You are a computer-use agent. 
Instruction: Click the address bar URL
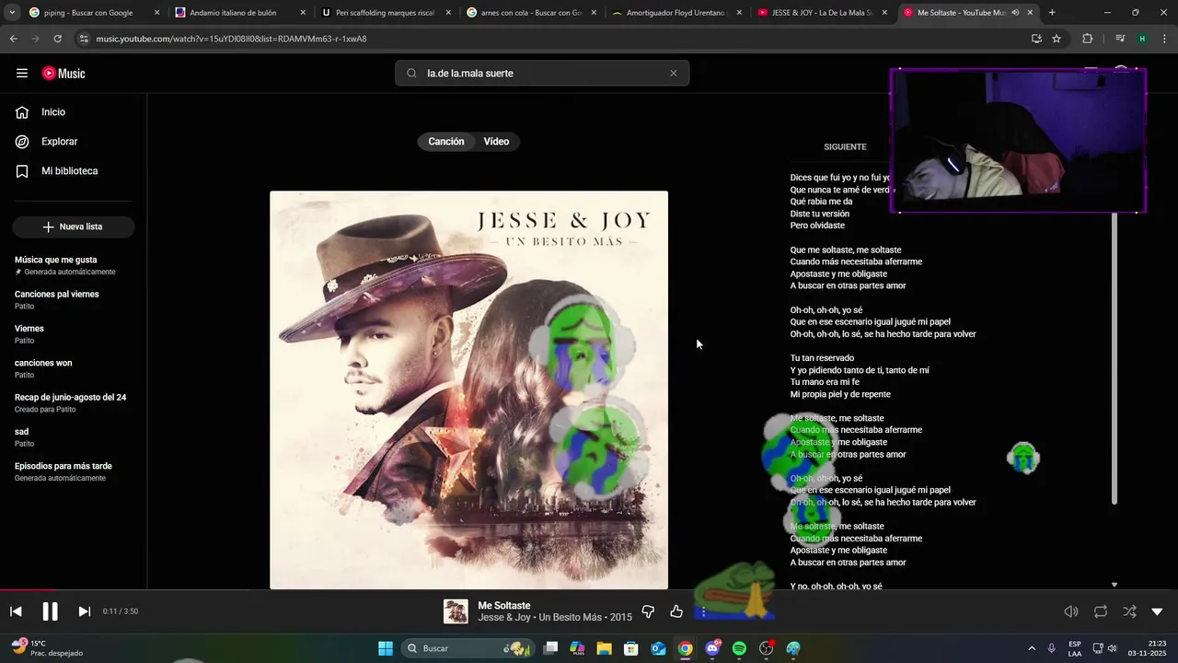(231, 39)
